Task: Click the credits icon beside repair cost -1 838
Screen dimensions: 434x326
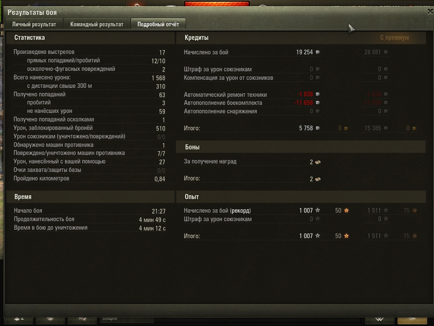Action: click(x=318, y=94)
